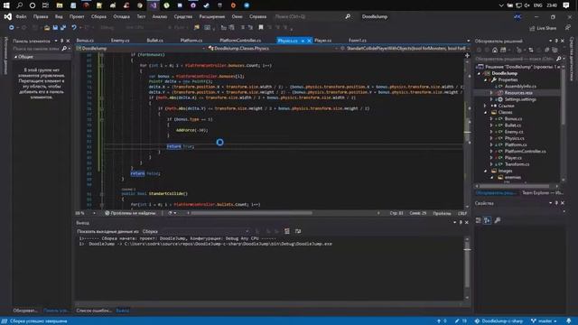Click the categorized view icon in Properties panel

[x=479, y=220]
